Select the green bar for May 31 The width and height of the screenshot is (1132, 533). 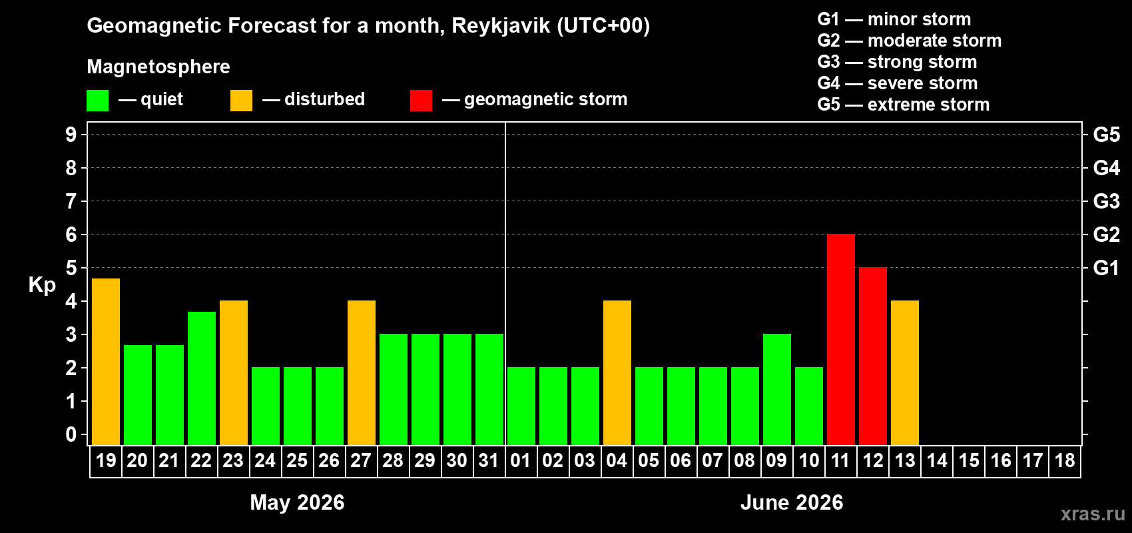[489, 390]
